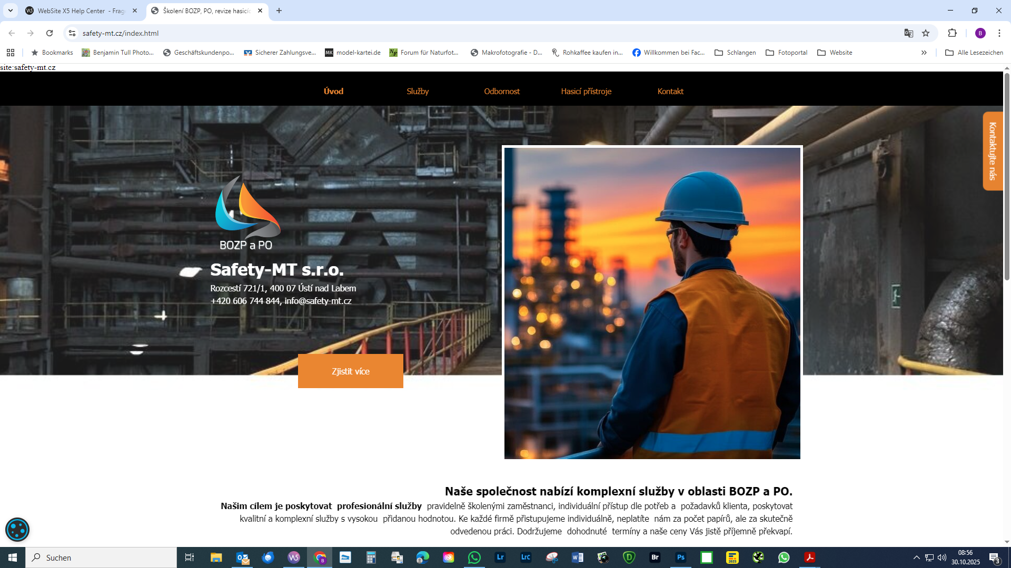The image size is (1011, 568).
Task: Open cookie settings round icon
Action: coord(17,530)
